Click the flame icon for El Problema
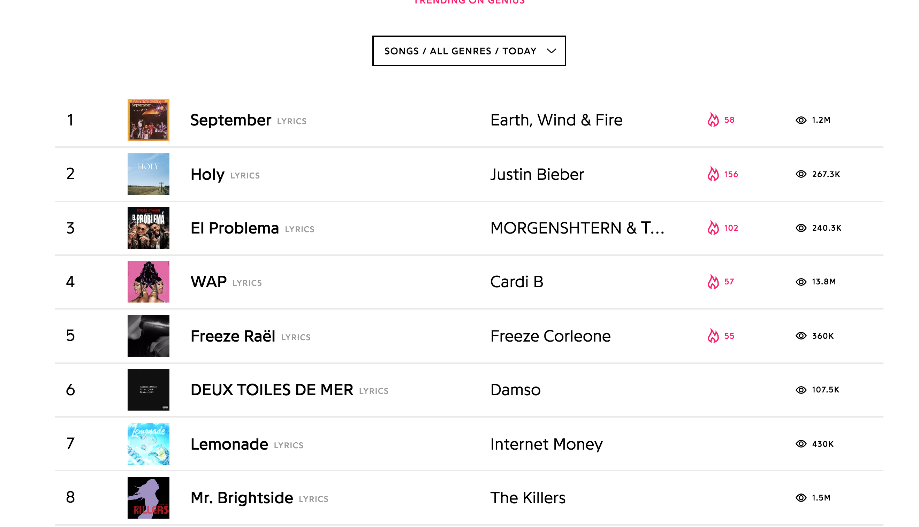 (x=713, y=228)
